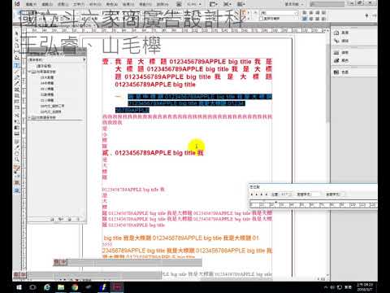Click delete style trash icon in styles panel
390x293 pixels.
78,219
